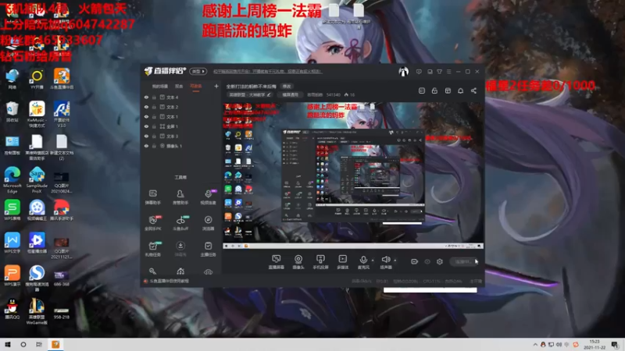Open streaming settings gear
The width and height of the screenshot is (625, 351).
click(440, 261)
